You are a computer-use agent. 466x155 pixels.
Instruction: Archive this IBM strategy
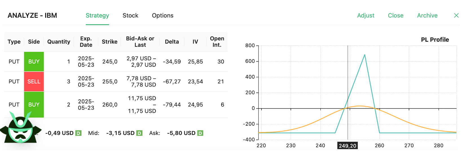click(x=427, y=15)
